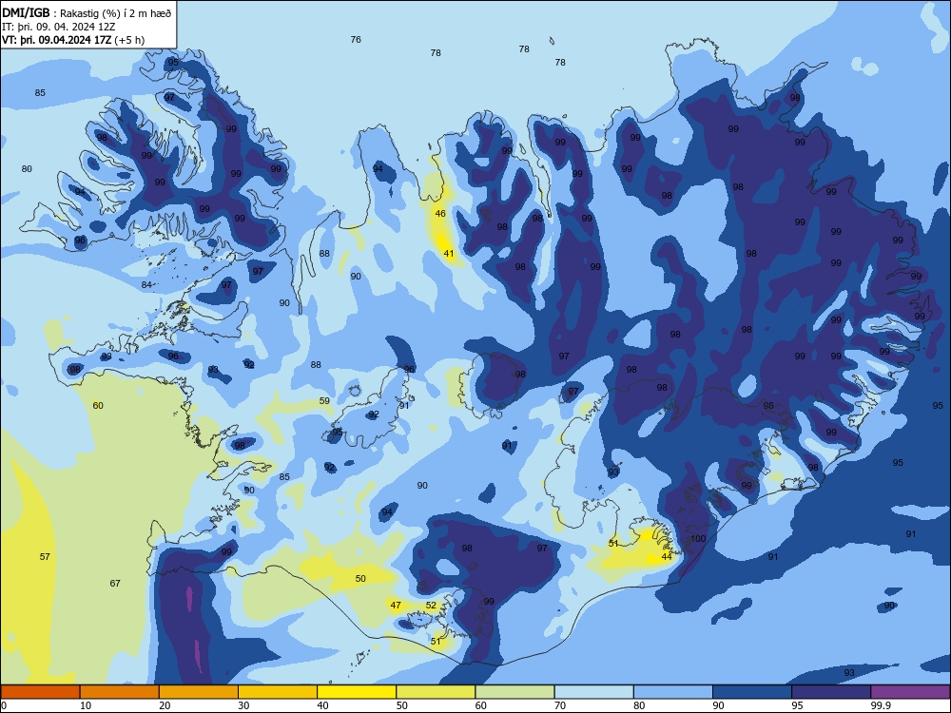Click the '59' humidity value

[x=324, y=401]
